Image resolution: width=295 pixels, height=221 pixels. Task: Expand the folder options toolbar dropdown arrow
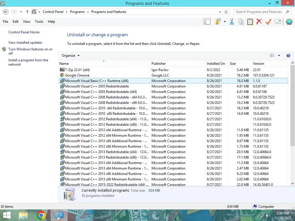225,22
